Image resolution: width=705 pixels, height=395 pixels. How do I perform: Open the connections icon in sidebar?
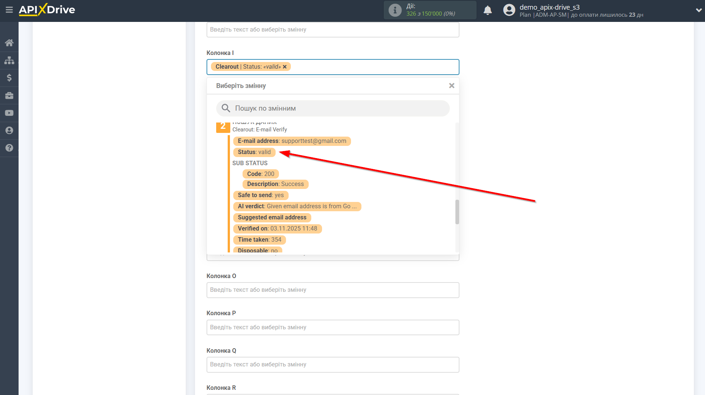point(9,60)
